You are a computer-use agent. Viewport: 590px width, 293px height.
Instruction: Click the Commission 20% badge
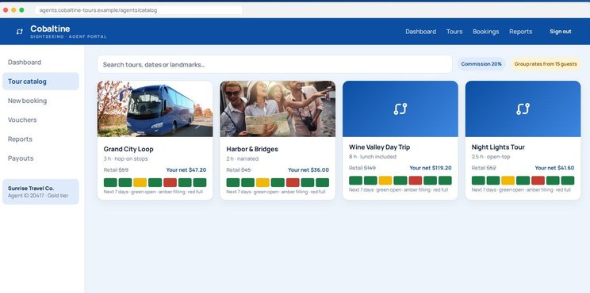[481, 64]
